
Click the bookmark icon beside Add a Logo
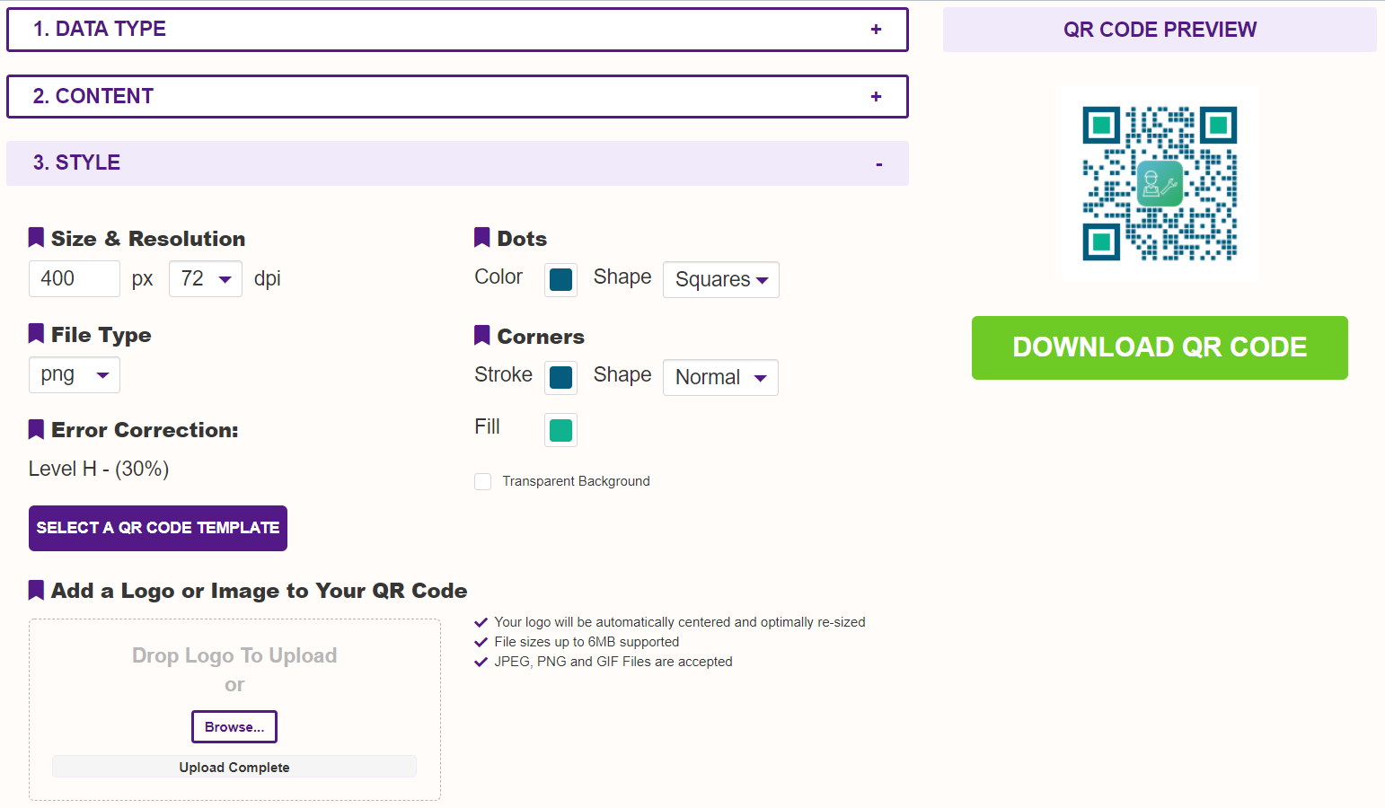click(x=36, y=590)
